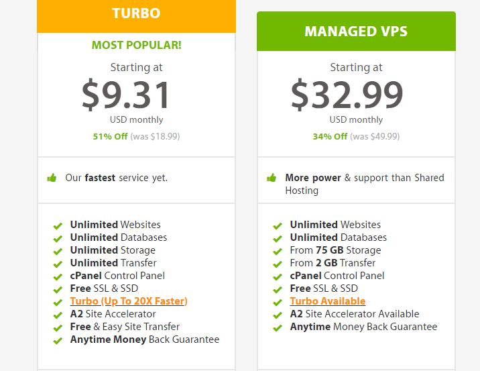This screenshot has height=371, width=480.
Task: Click the $32.99 Managed VPS price
Action: tap(347, 95)
